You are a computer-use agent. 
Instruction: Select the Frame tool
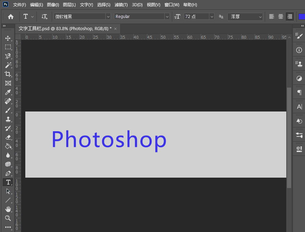[8, 83]
